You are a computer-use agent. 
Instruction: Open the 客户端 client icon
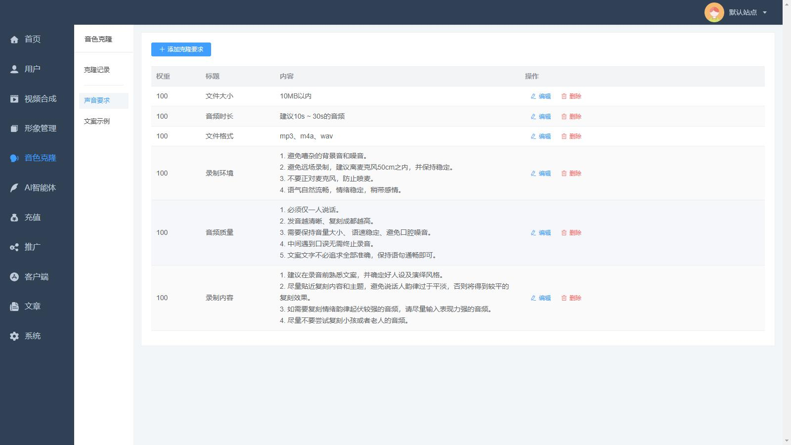[14, 276]
